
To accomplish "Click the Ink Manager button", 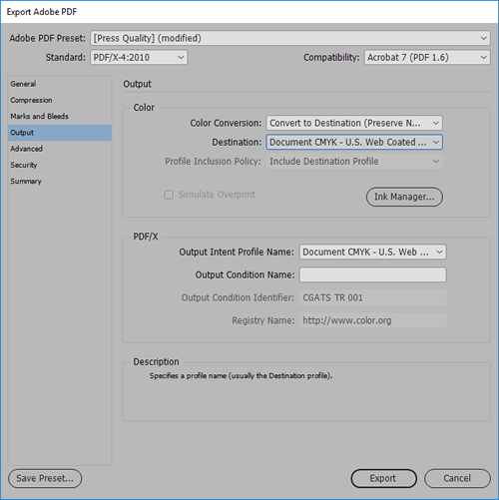I will (404, 197).
